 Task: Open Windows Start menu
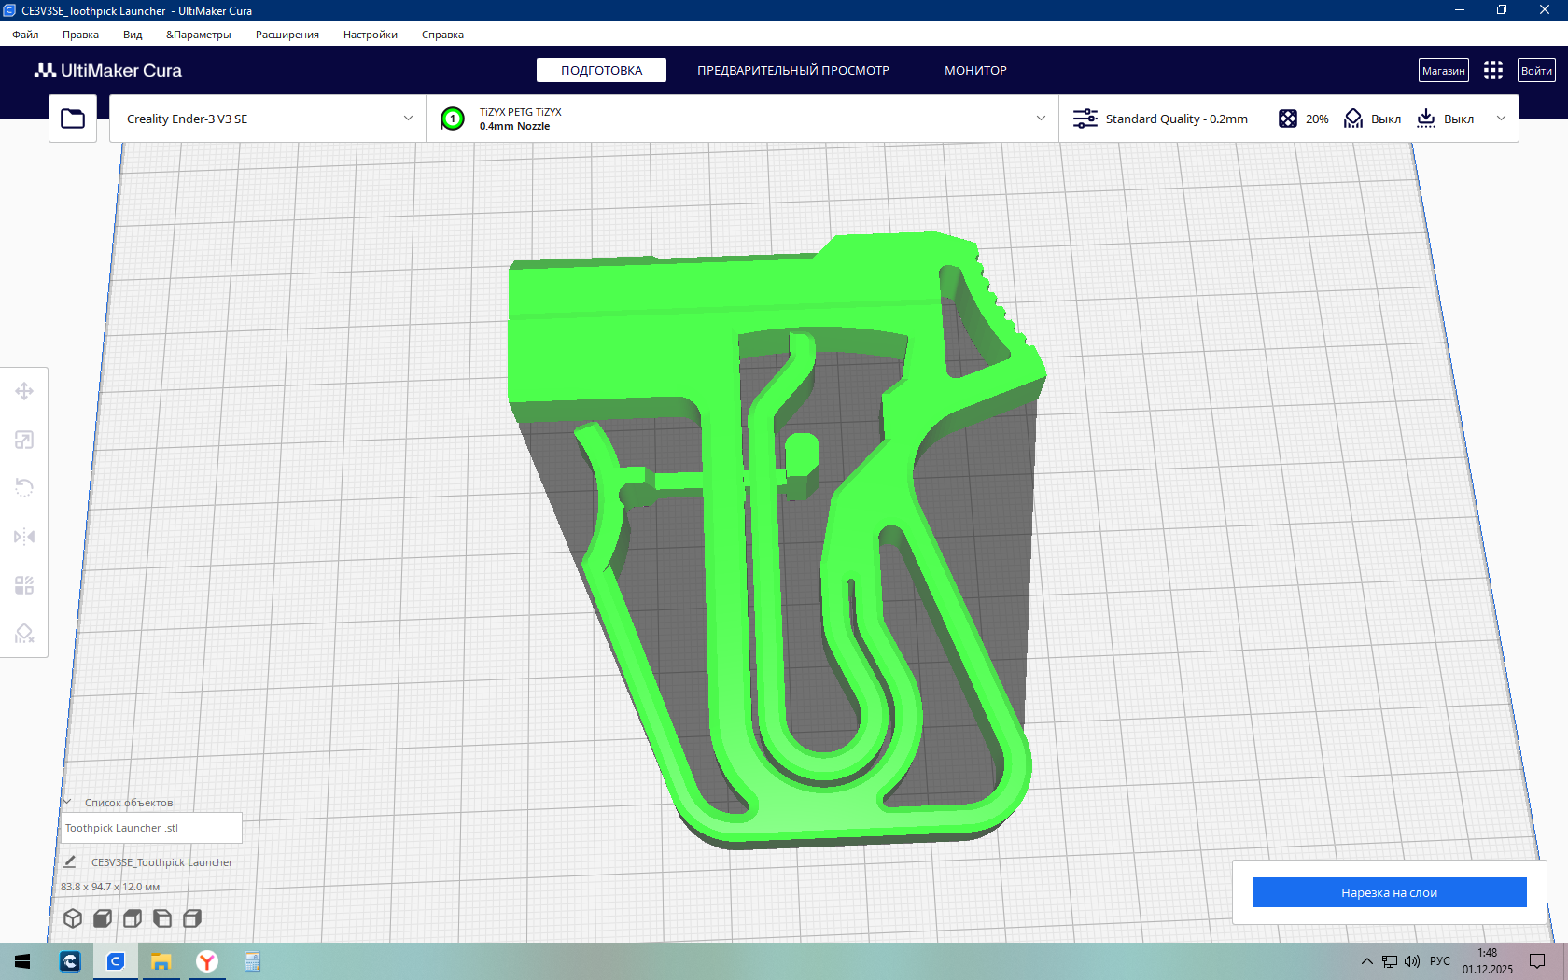click(23, 961)
